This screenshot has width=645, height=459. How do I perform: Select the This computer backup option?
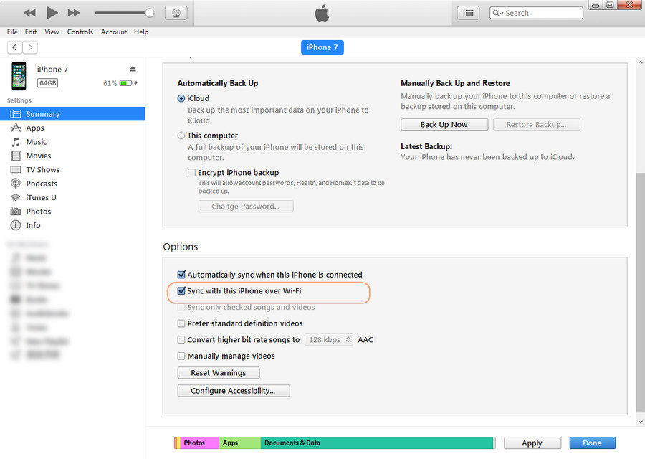[x=181, y=136]
